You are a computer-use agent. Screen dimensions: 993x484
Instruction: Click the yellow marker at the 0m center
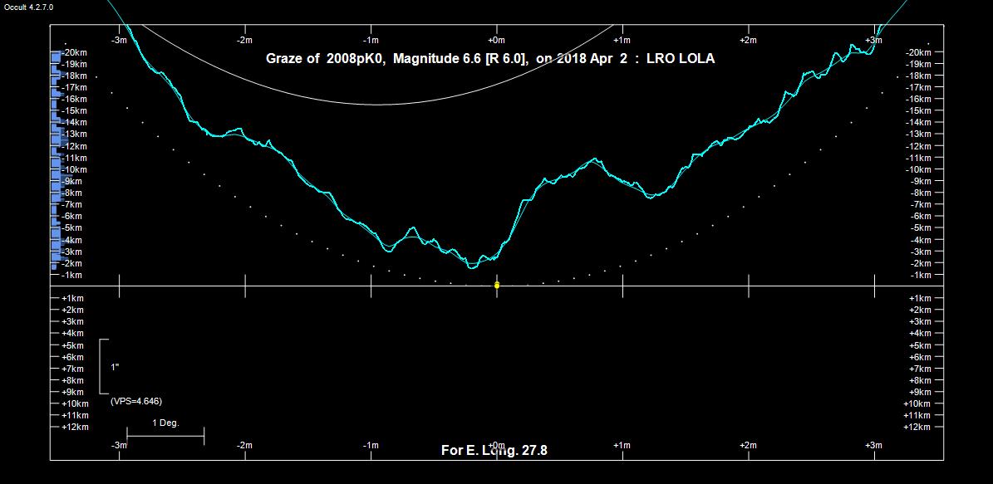coord(497,285)
